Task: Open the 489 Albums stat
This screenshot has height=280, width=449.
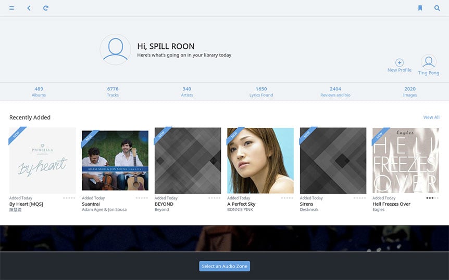Action: click(39, 92)
